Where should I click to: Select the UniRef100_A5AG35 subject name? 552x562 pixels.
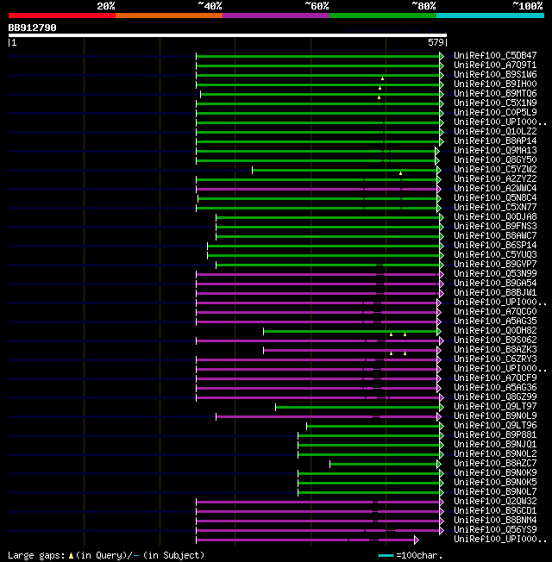click(495, 322)
